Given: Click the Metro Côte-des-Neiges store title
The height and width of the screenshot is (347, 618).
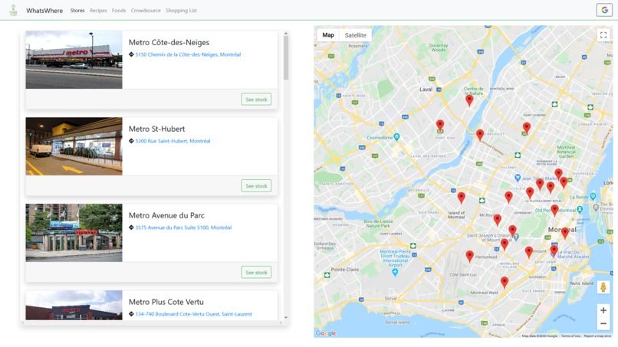Looking at the screenshot, I should [x=169, y=43].
